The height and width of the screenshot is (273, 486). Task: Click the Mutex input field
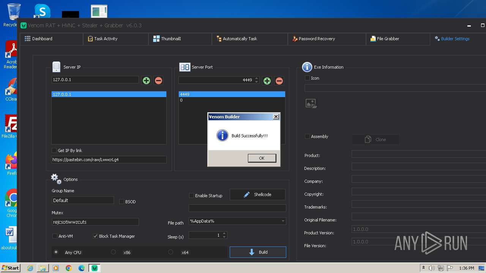click(x=95, y=222)
